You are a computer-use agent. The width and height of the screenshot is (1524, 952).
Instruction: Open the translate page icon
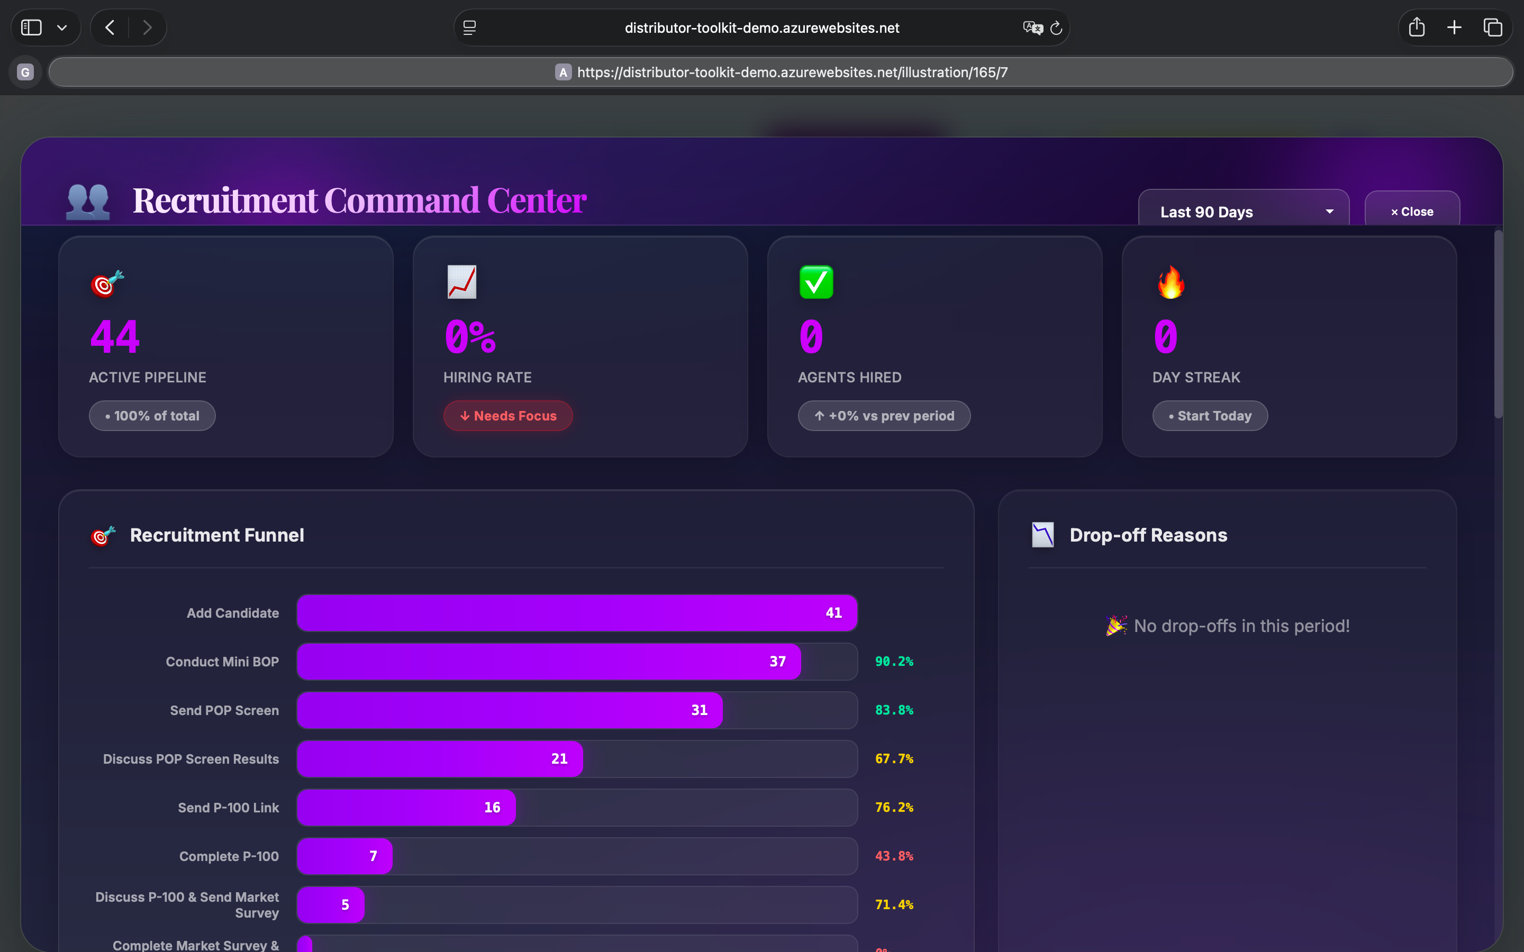click(x=1032, y=28)
